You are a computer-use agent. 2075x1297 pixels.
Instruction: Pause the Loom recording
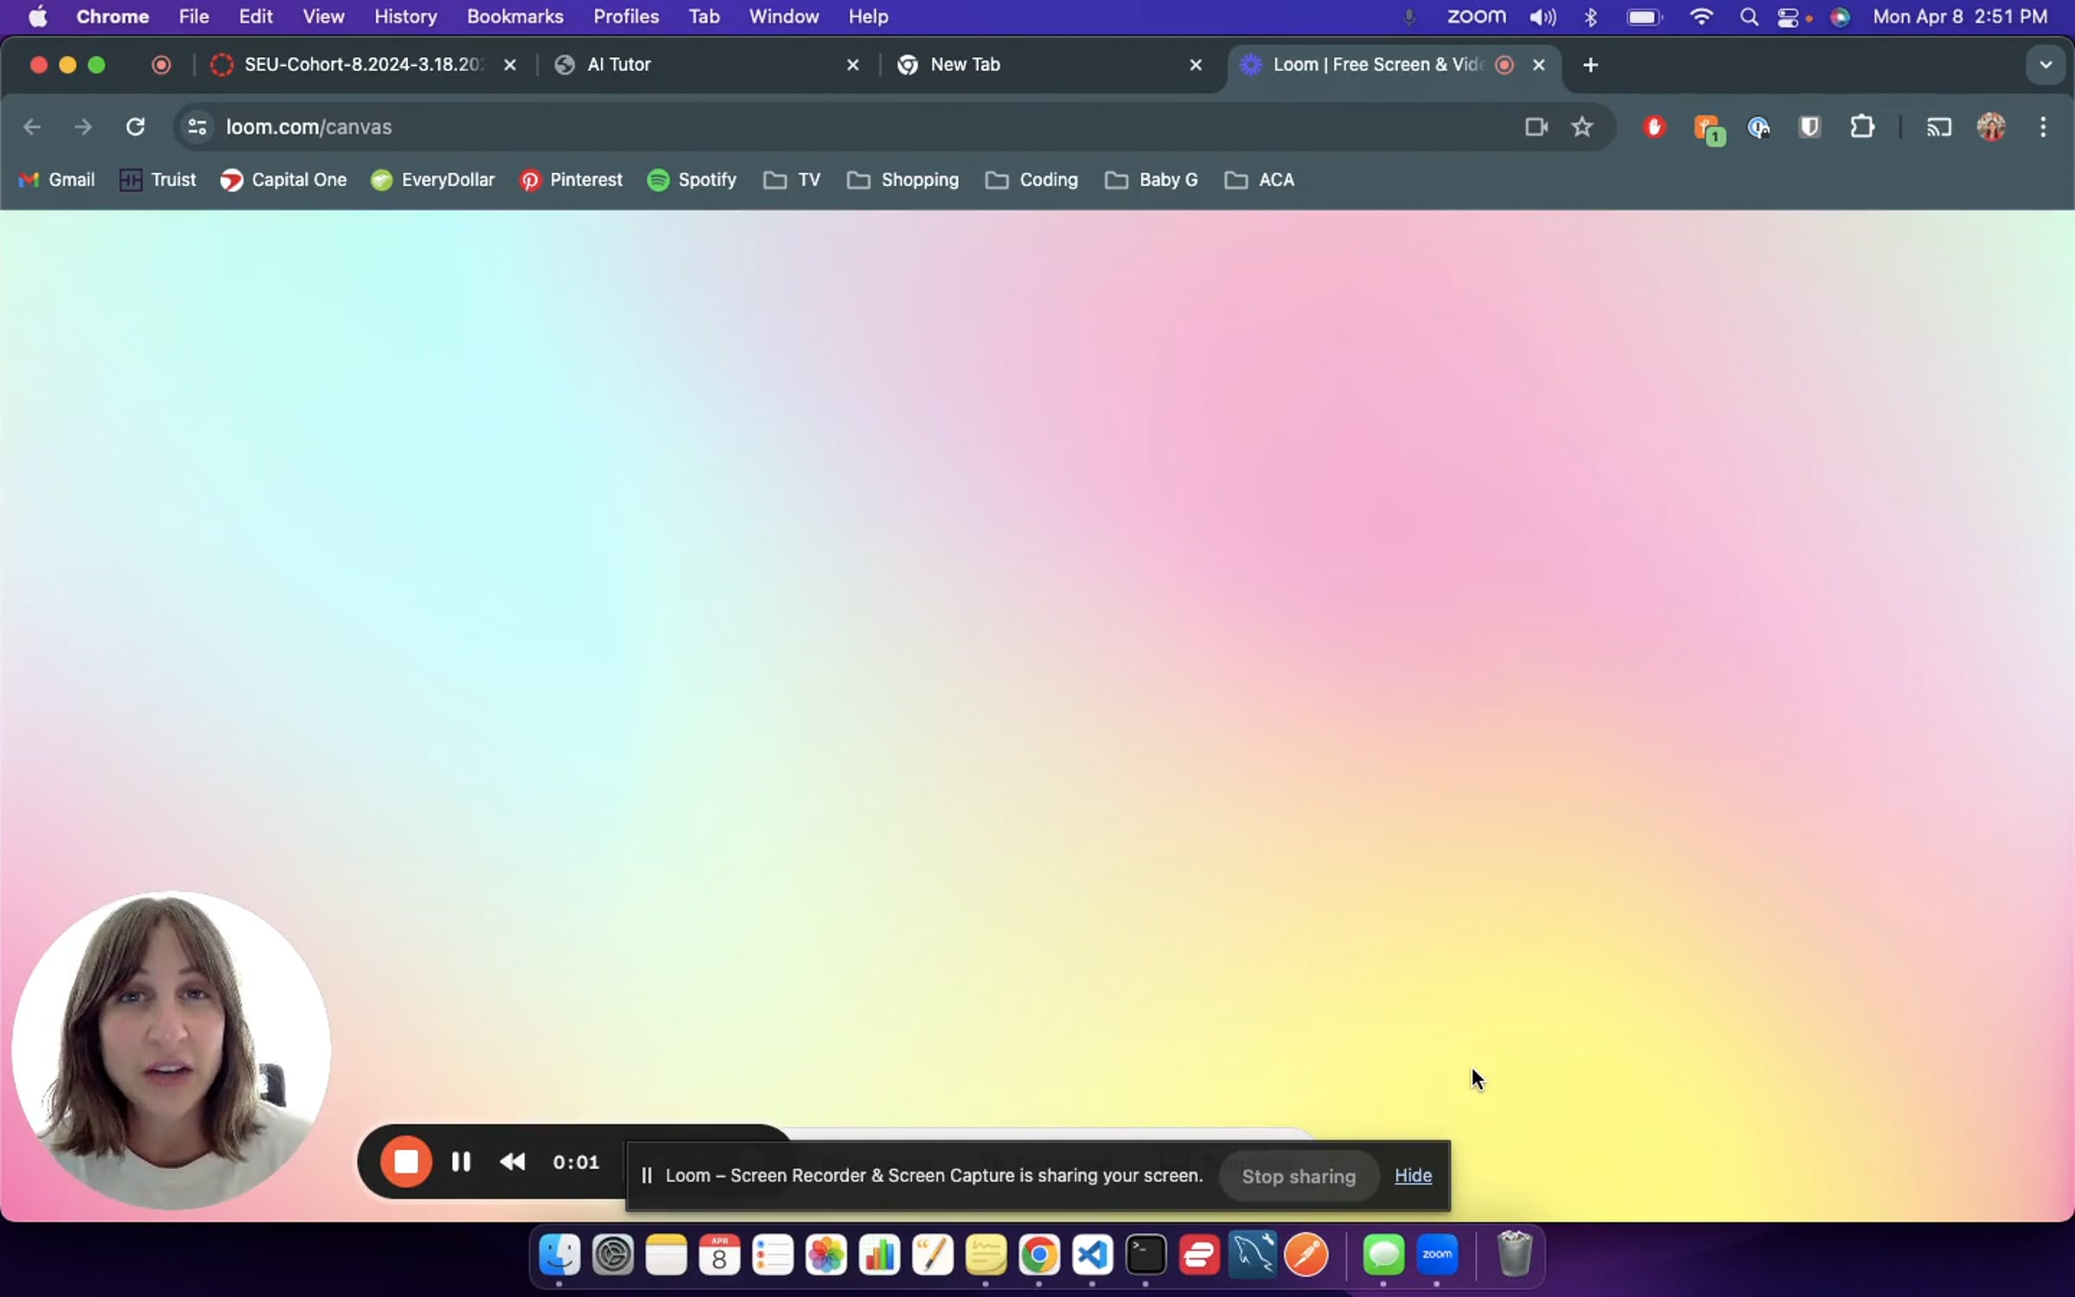[x=461, y=1161]
